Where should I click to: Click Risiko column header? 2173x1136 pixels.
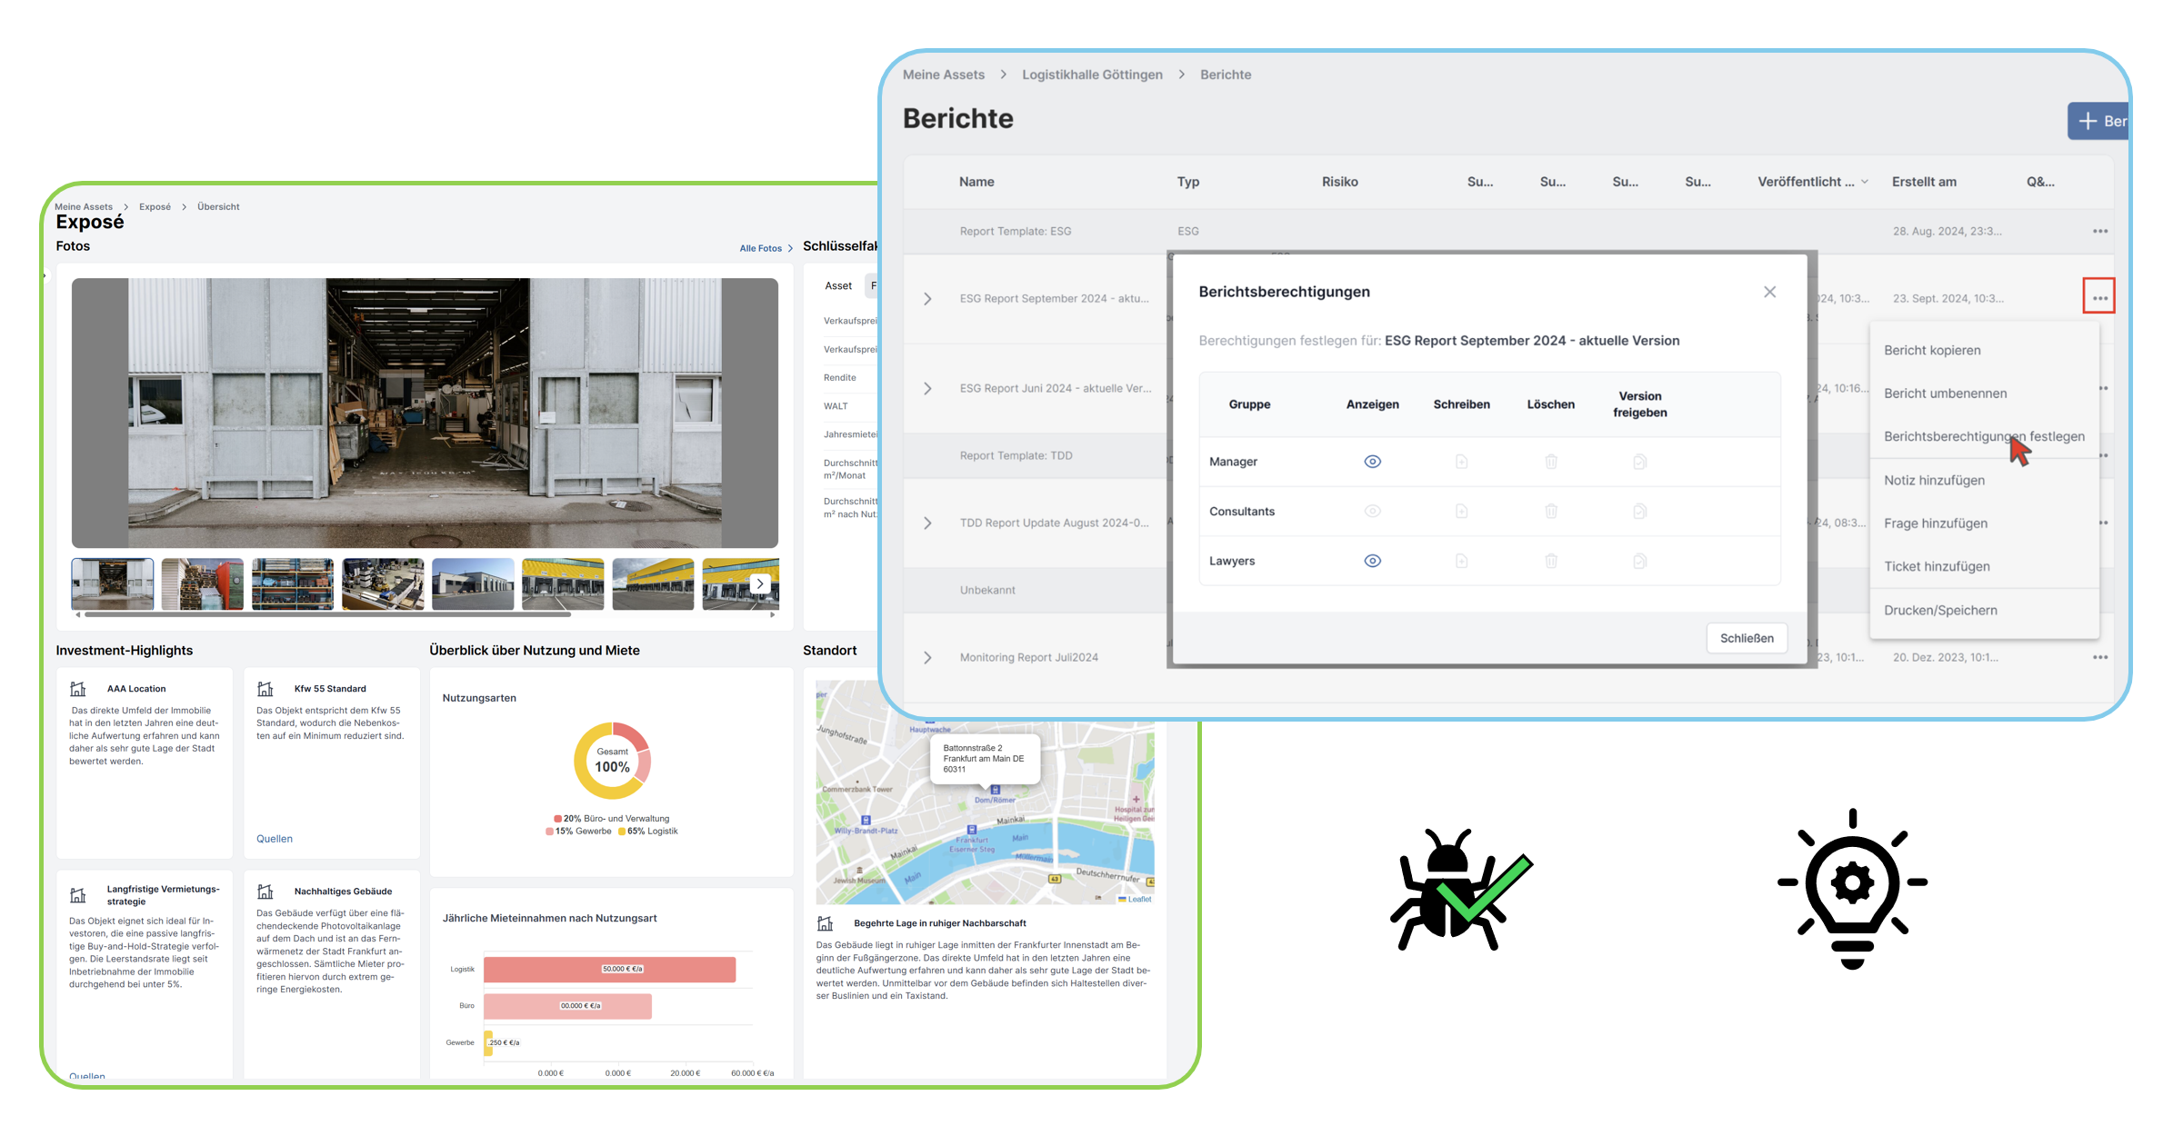(1339, 182)
